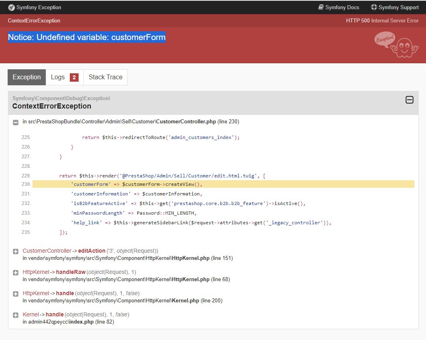Screen dimensions: 426x340
Task: Collapse the ContextErrorException panel with minus icon
Action: pyautogui.click(x=410, y=100)
